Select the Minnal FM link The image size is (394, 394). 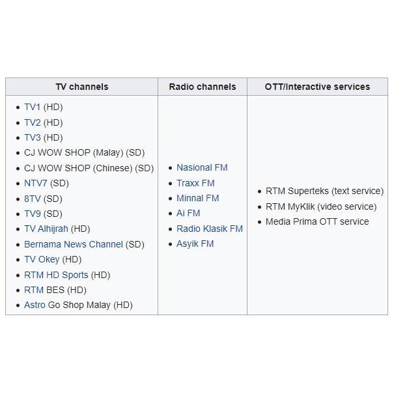[x=197, y=198]
